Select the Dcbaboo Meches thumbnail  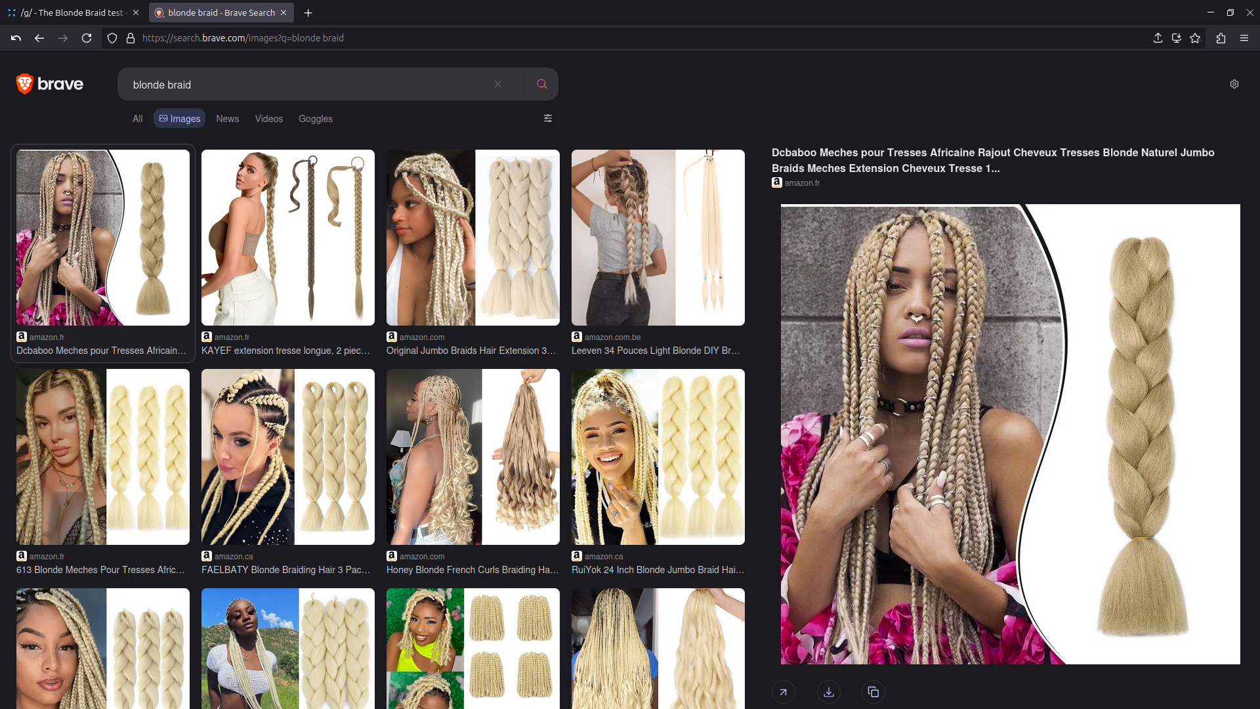point(103,238)
